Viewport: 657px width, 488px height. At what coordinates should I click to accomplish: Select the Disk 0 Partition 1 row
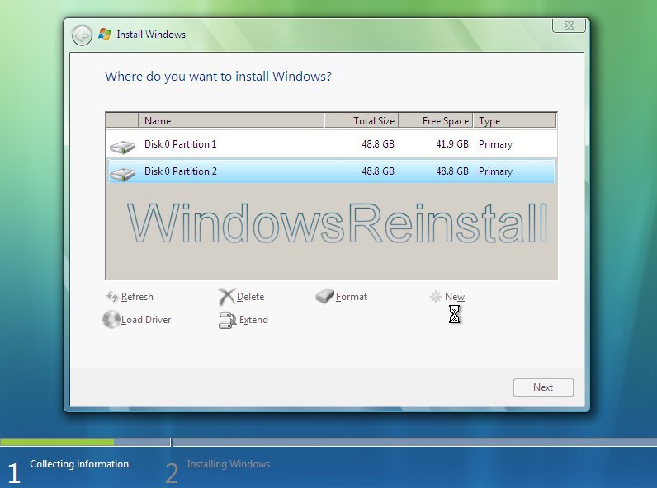[332, 144]
